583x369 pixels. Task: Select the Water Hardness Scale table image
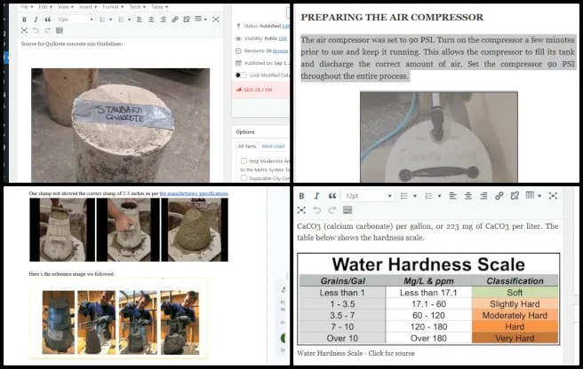click(428, 299)
